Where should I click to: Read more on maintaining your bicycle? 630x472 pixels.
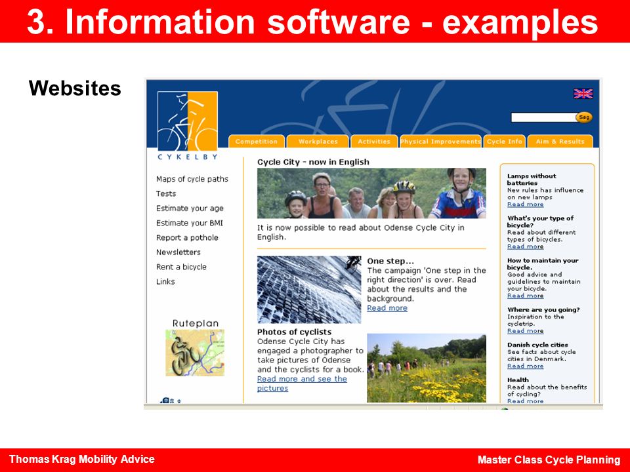coord(525,296)
